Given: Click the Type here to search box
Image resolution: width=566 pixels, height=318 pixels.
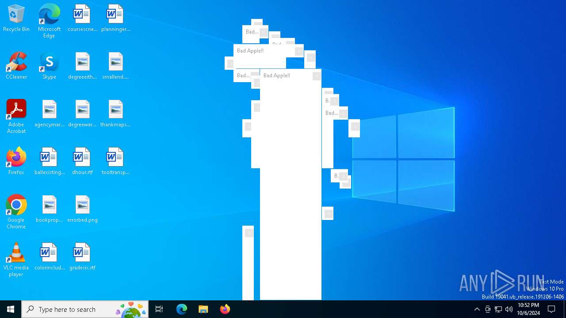Looking at the screenshot, I should click(85, 309).
